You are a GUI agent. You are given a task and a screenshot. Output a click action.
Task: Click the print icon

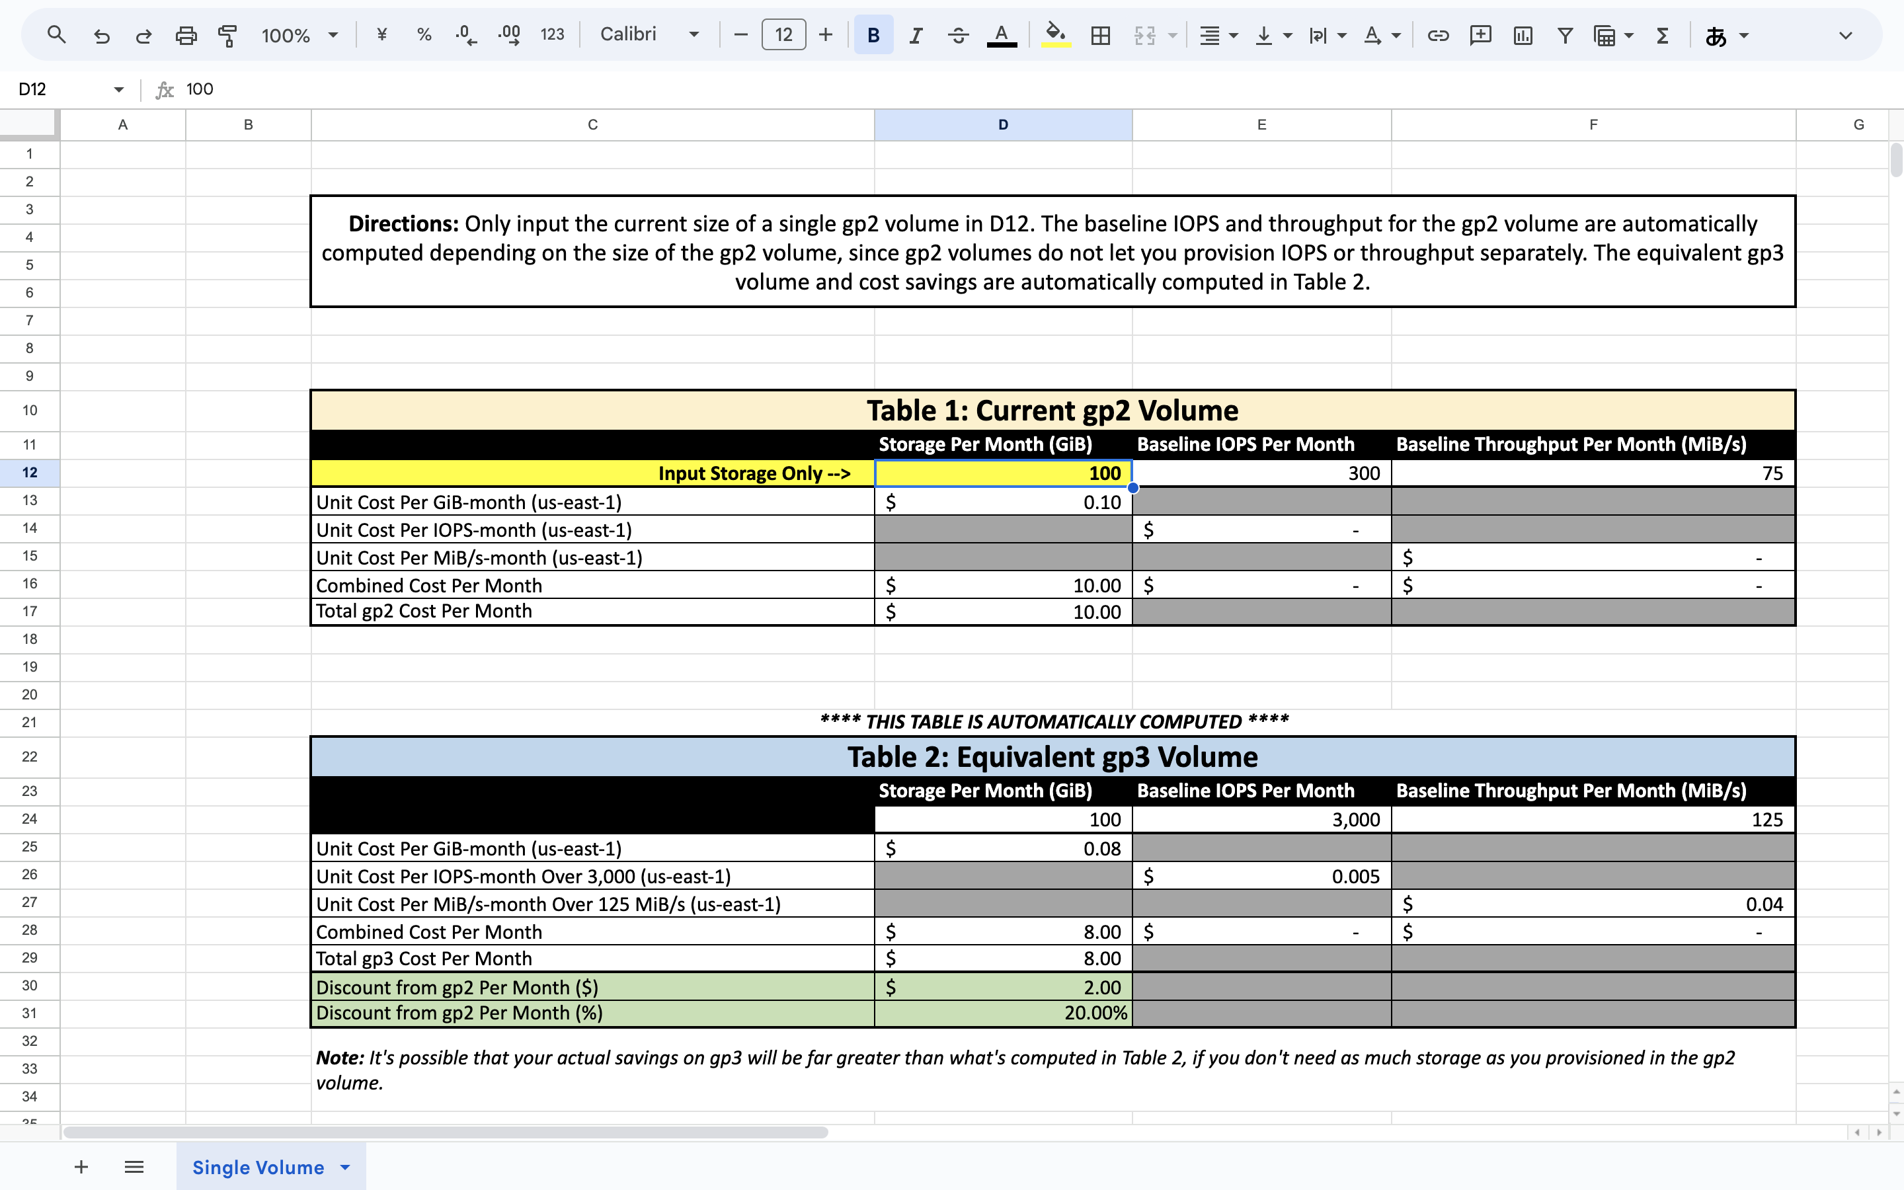click(x=186, y=34)
